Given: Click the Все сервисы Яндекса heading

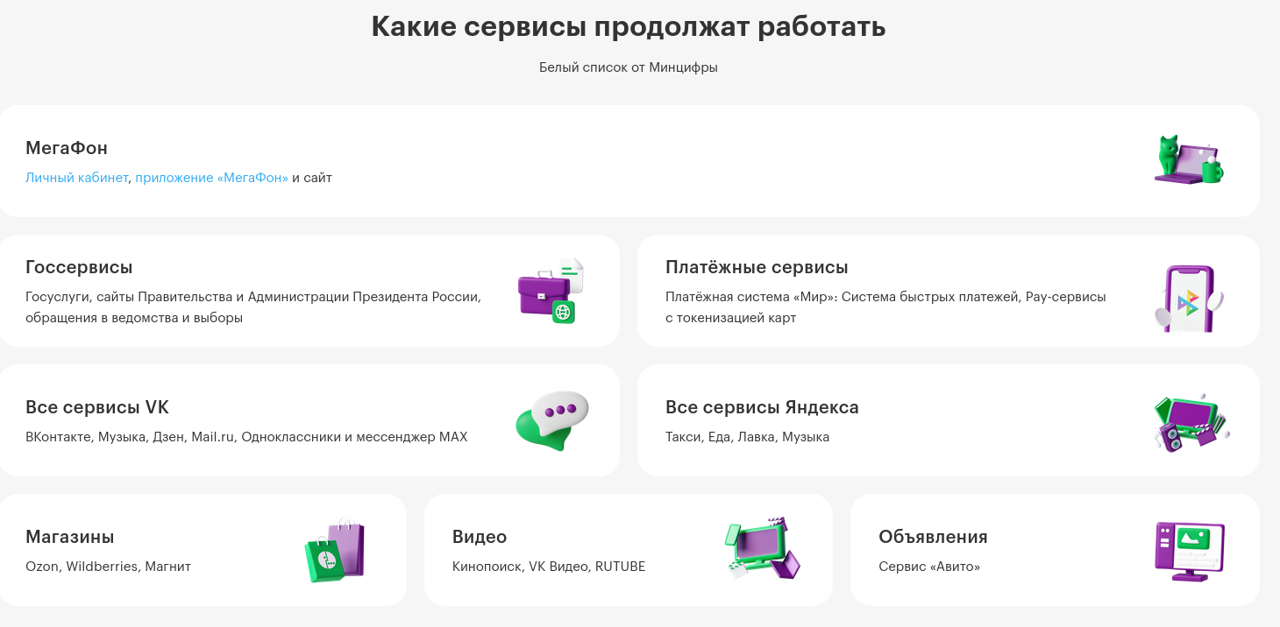Looking at the screenshot, I should [762, 407].
